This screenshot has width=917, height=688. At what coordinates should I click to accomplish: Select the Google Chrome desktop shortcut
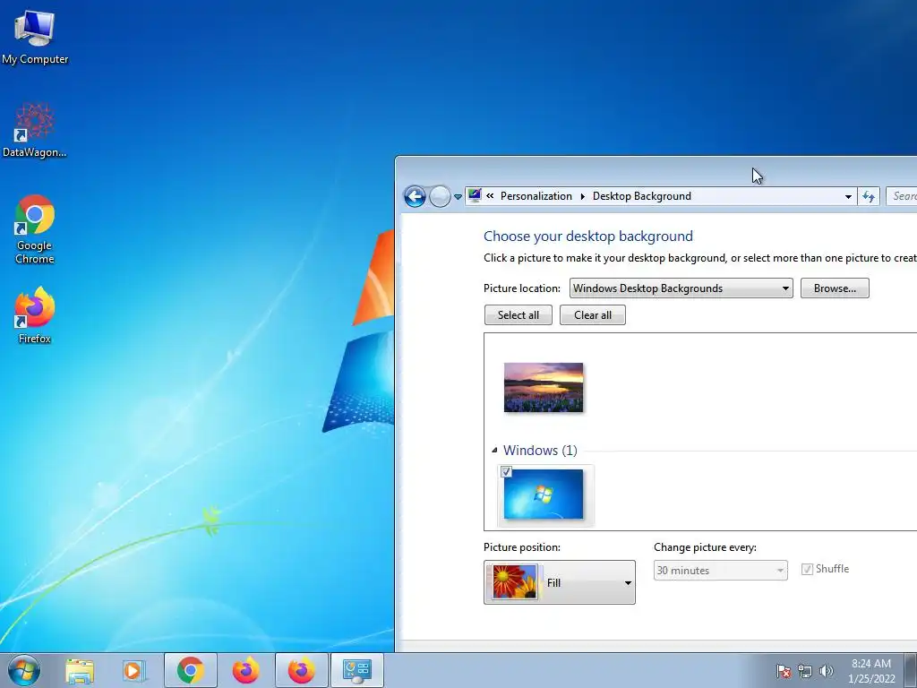(x=35, y=229)
